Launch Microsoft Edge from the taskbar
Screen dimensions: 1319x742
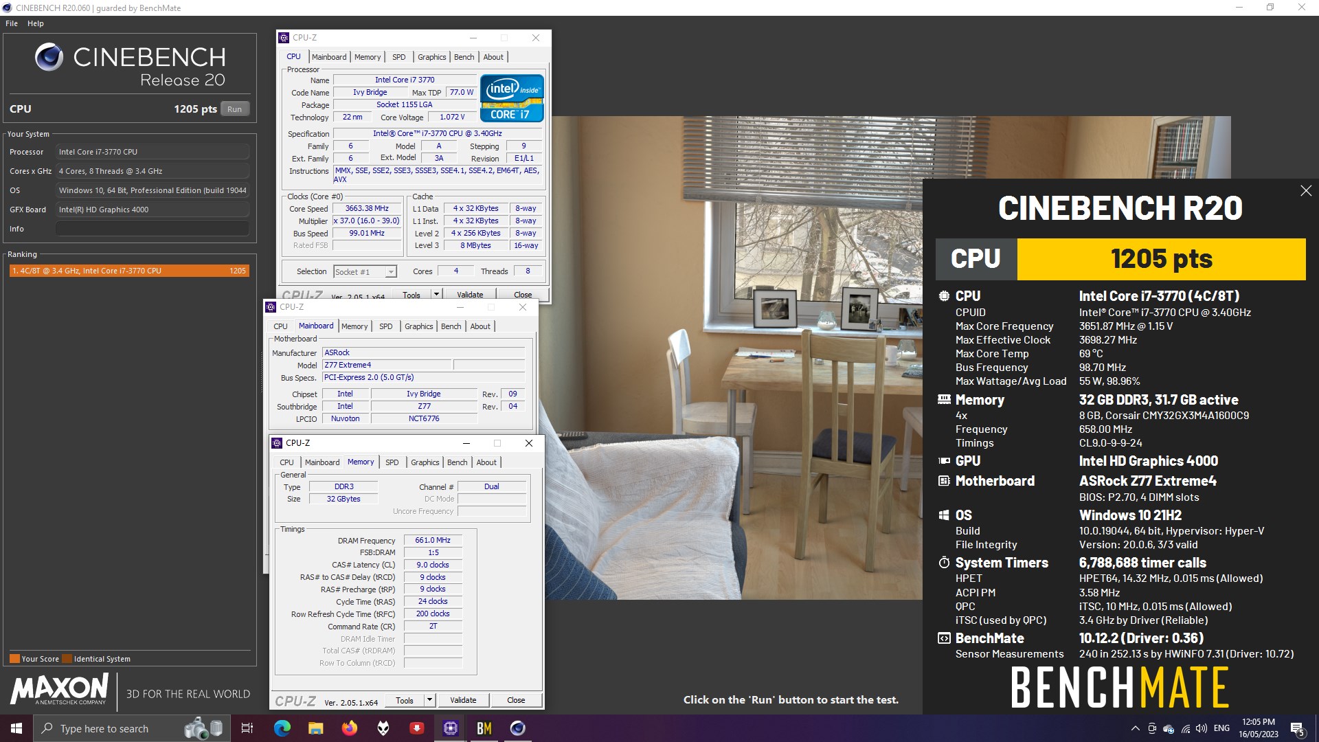pyautogui.click(x=282, y=728)
